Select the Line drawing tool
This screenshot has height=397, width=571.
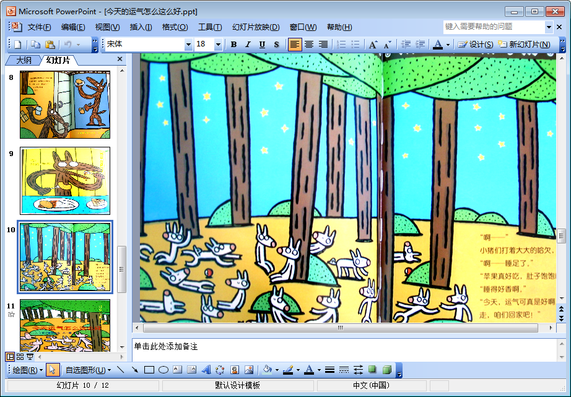click(121, 370)
